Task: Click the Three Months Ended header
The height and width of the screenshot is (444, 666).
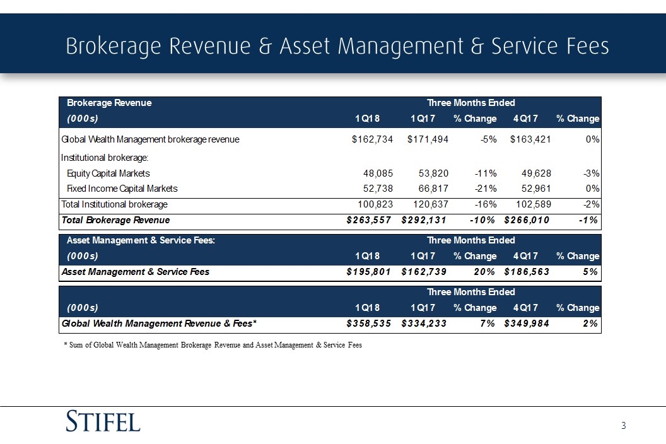Action: click(470, 102)
